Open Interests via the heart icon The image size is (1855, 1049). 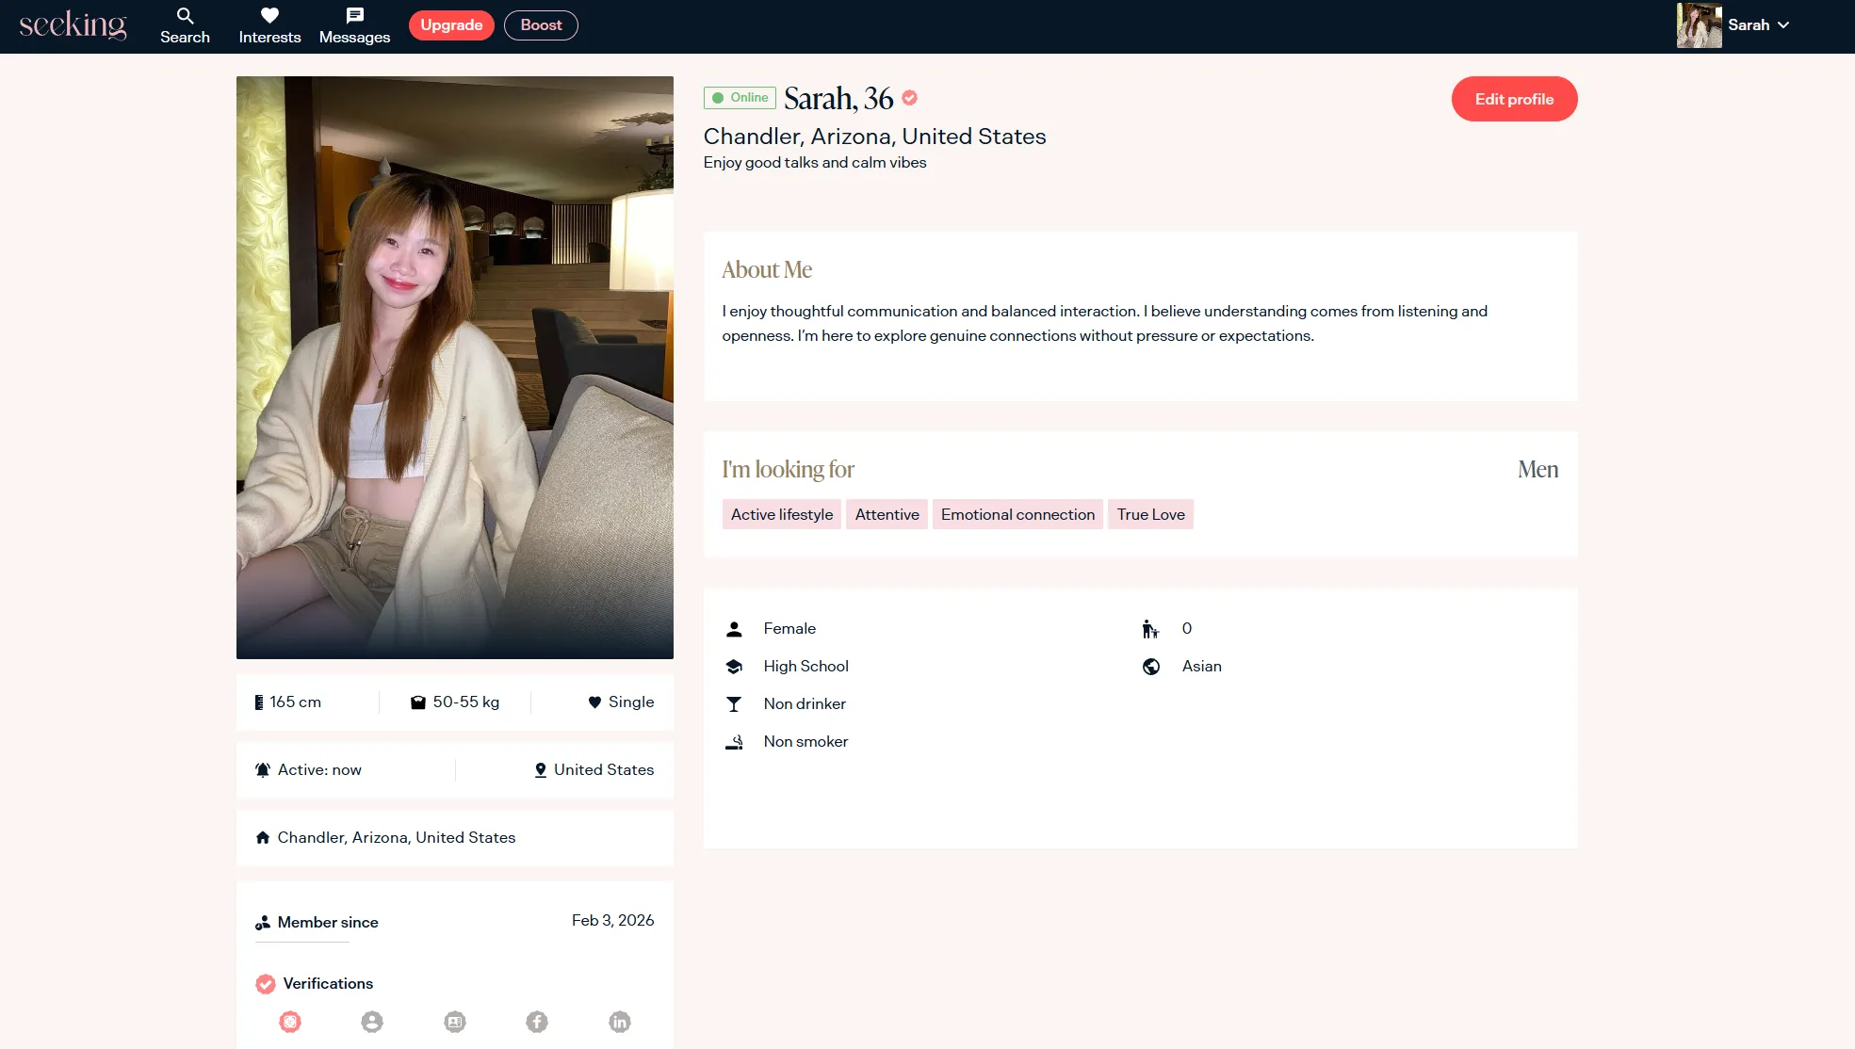click(269, 16)
